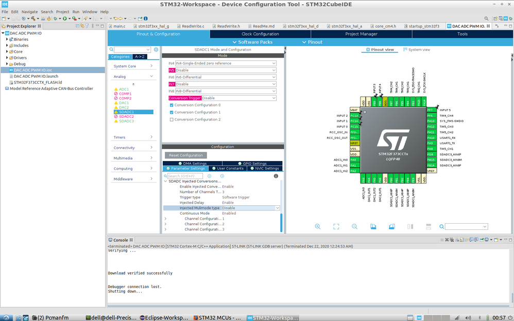Click New icon in main toolbar
The height and width of the screenshot is (321, 514).
[x=4, y=19]
